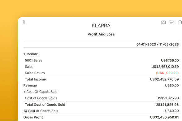Image resolution: width=182 pixels, height=121 pixels.
Task: Open the Sales Return row
Action: (x=101, y=73)
